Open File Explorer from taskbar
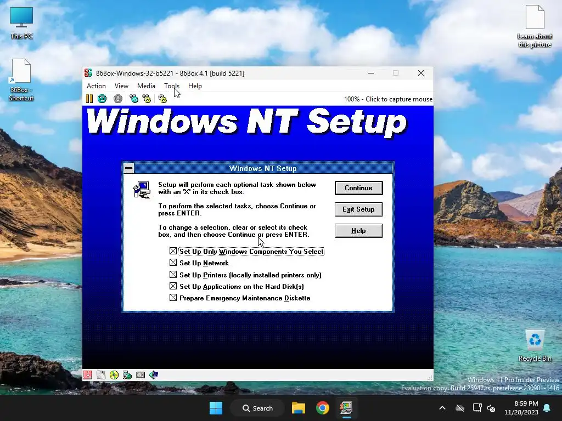The width and height of the screenshot is (562, 421). coord(298,408)
